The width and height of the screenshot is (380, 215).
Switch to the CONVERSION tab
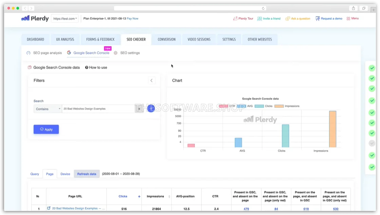coord(166,39)
